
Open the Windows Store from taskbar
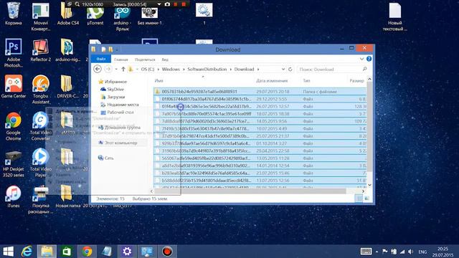(67, 252)
